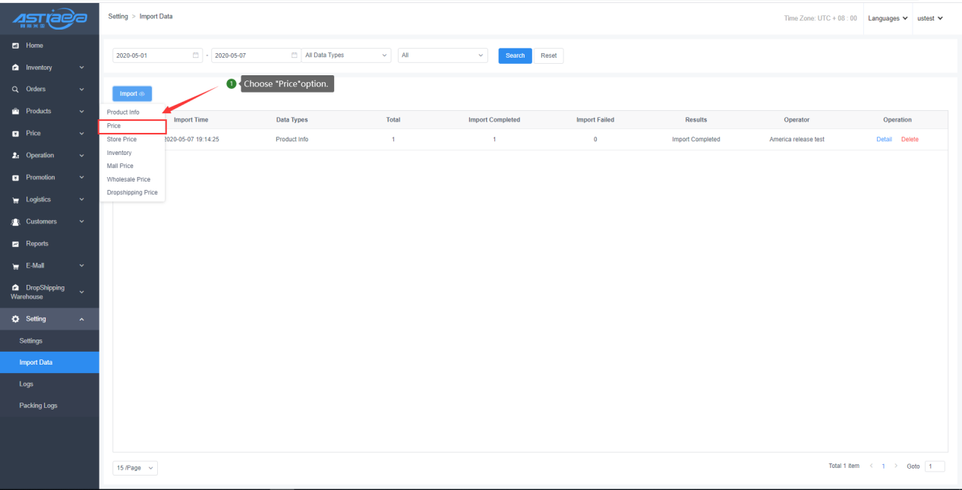Click the Home icon in sidebar
The height and width of the screenshot is (490, 962).
15,46
